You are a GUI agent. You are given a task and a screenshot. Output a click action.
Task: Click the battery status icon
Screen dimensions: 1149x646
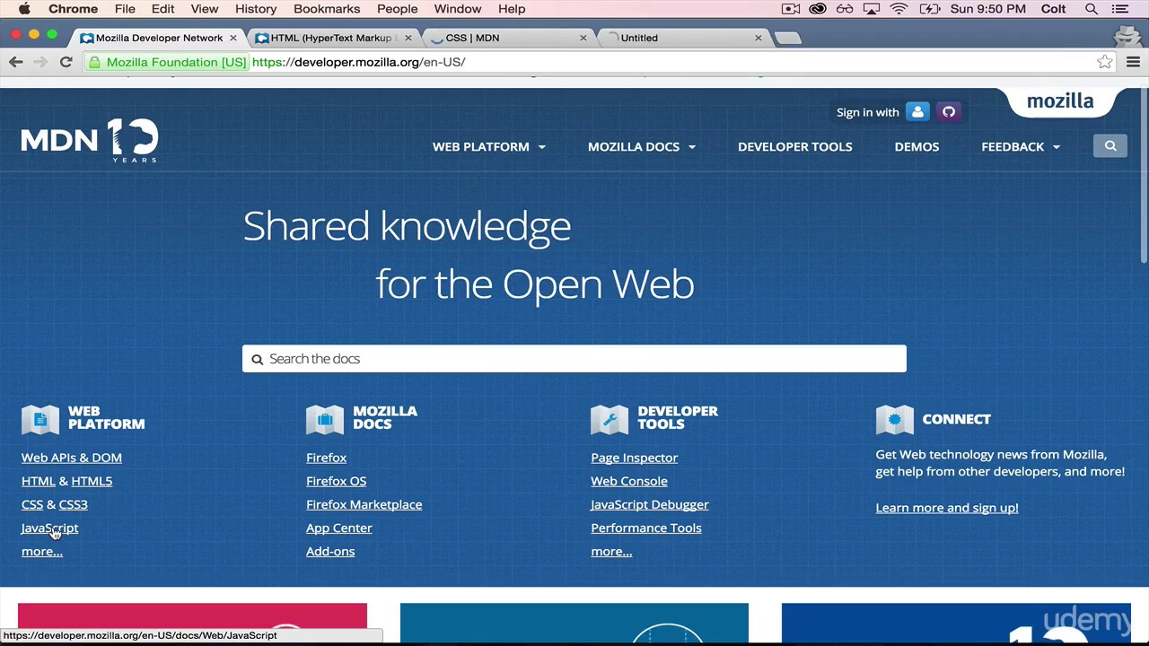[930, 9]
